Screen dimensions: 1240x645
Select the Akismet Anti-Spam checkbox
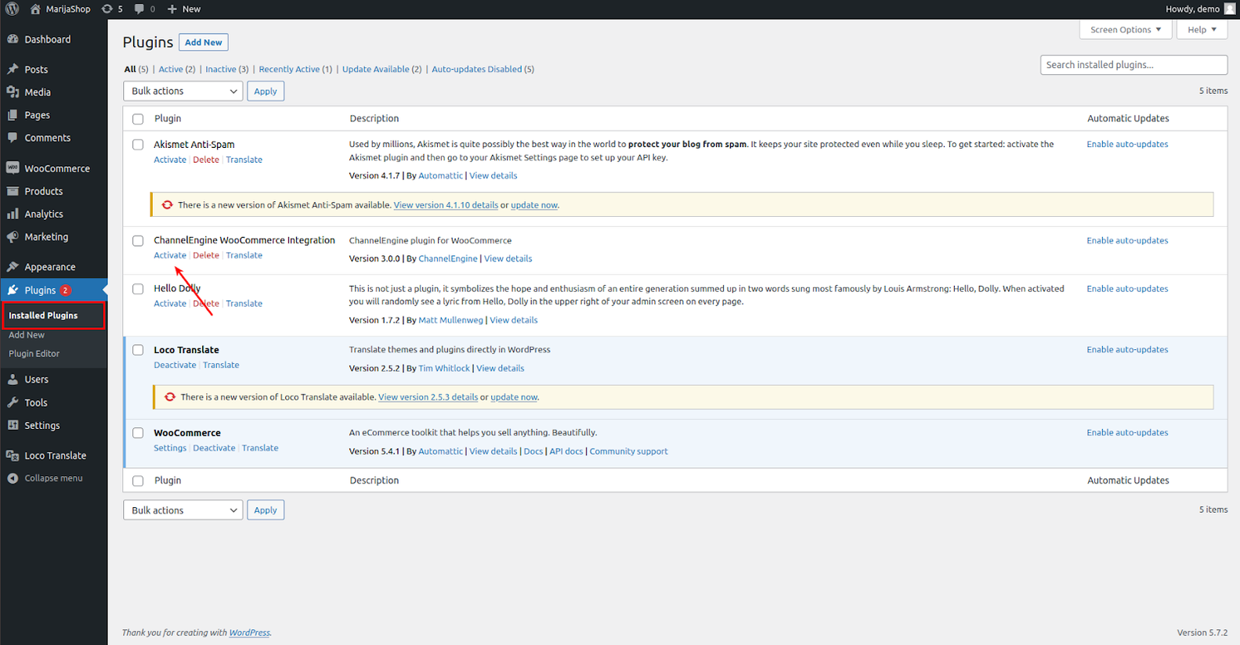pyautogui.click(x=138, y=145)
